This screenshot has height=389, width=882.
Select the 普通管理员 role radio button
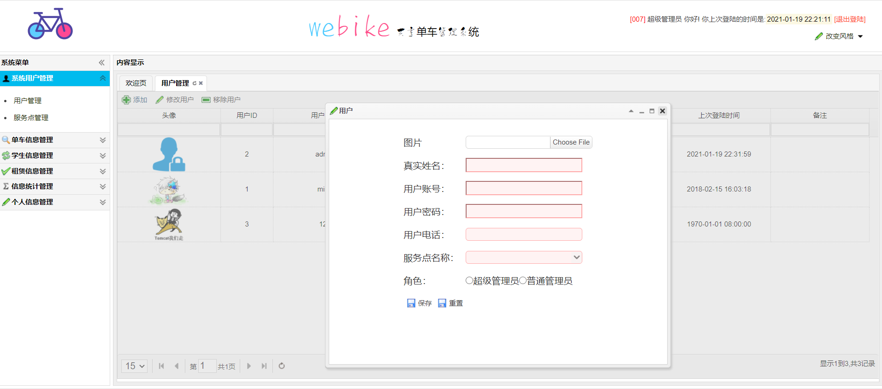[x=523, y=280]
